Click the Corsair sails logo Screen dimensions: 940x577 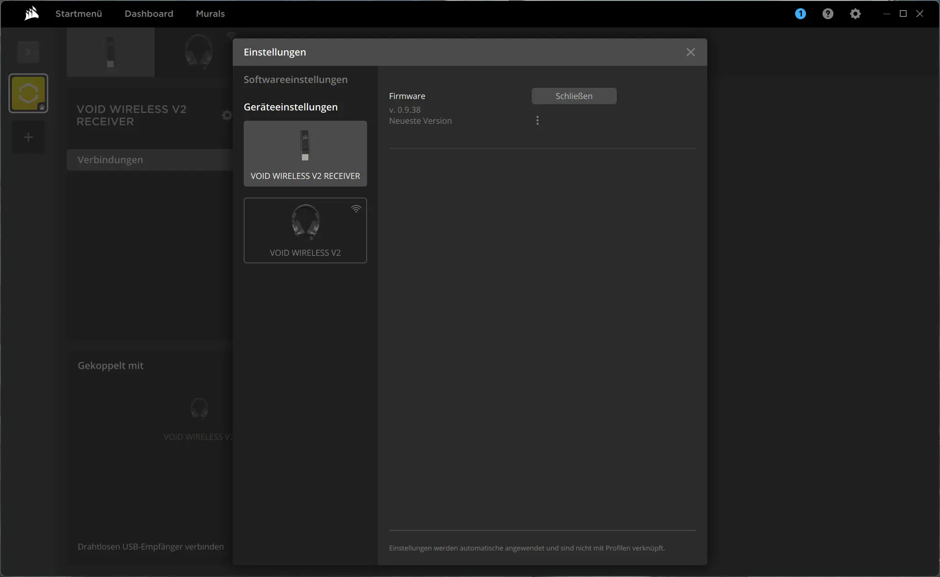(32, 14)
